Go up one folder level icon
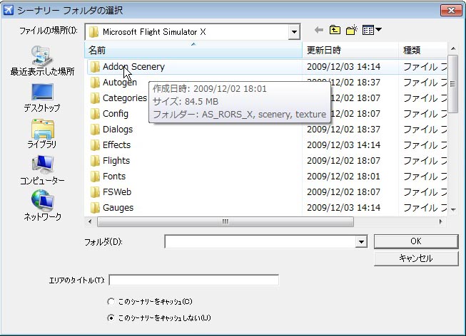 pyautogui.click(x=335, y=30)
